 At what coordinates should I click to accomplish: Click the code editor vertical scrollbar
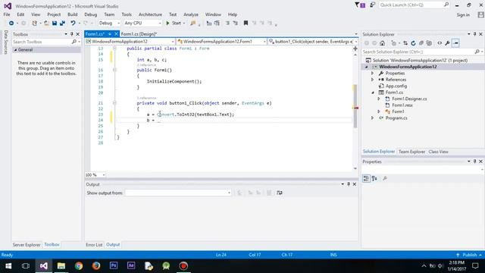[355, 106]
